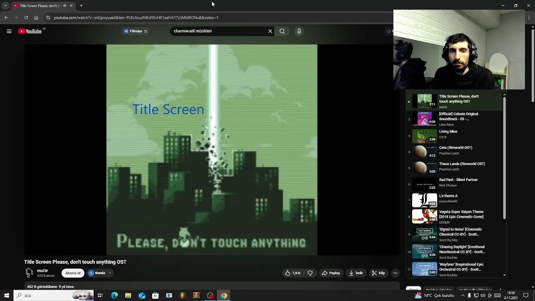Play 'Chasing Daylight' playlist item
Screen dimensions: 535x301
(455, 252)
